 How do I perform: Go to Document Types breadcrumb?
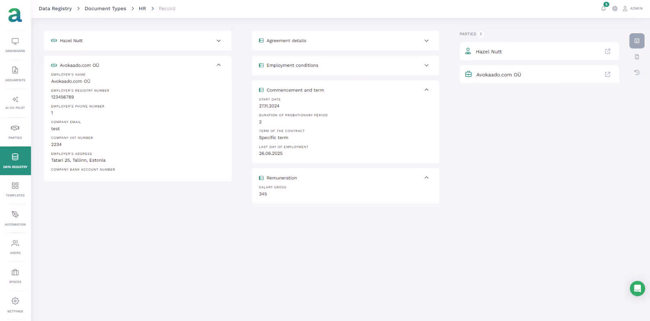point(105,9)
